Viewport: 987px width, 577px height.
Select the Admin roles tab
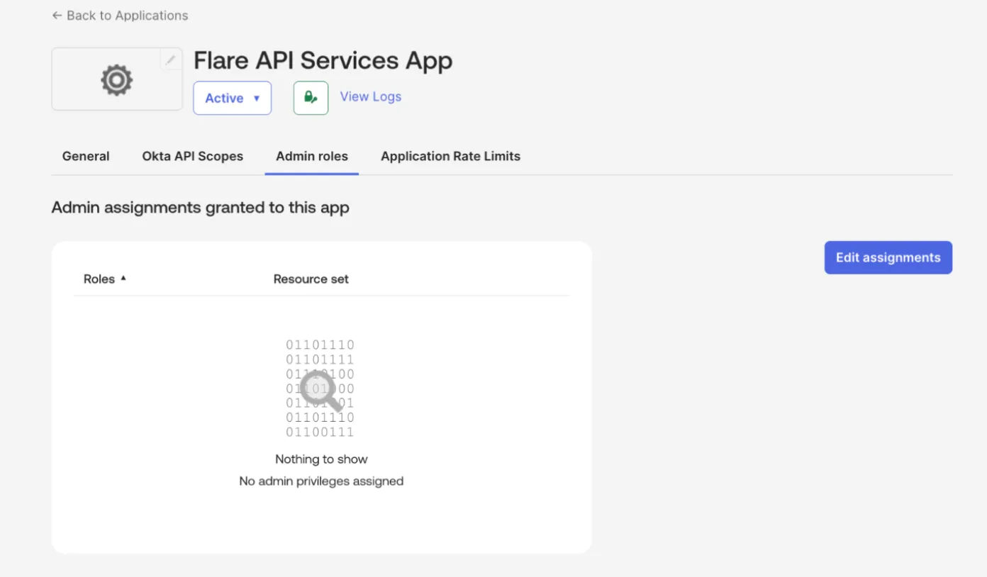pos(312,156)
